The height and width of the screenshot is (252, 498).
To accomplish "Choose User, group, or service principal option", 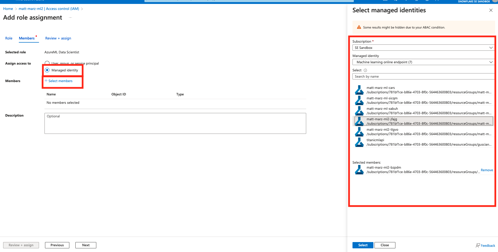I will point(47,63).
